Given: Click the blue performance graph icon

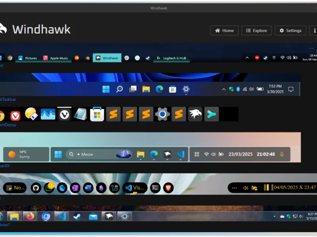Looking at the screenshot, I should point(48,114).
